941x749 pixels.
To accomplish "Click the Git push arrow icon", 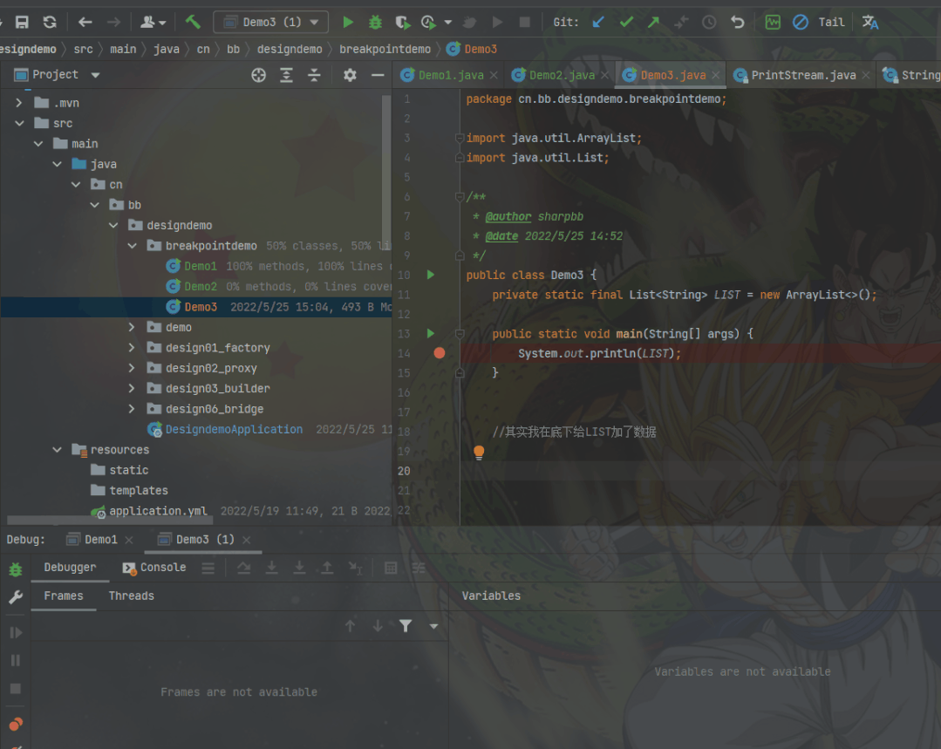I will (653, 22).
